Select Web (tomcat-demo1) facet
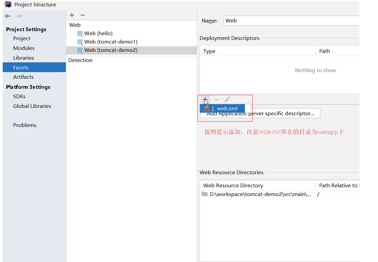Image resolution: width=378 pixels, height=262 pixels. point(111,42)
